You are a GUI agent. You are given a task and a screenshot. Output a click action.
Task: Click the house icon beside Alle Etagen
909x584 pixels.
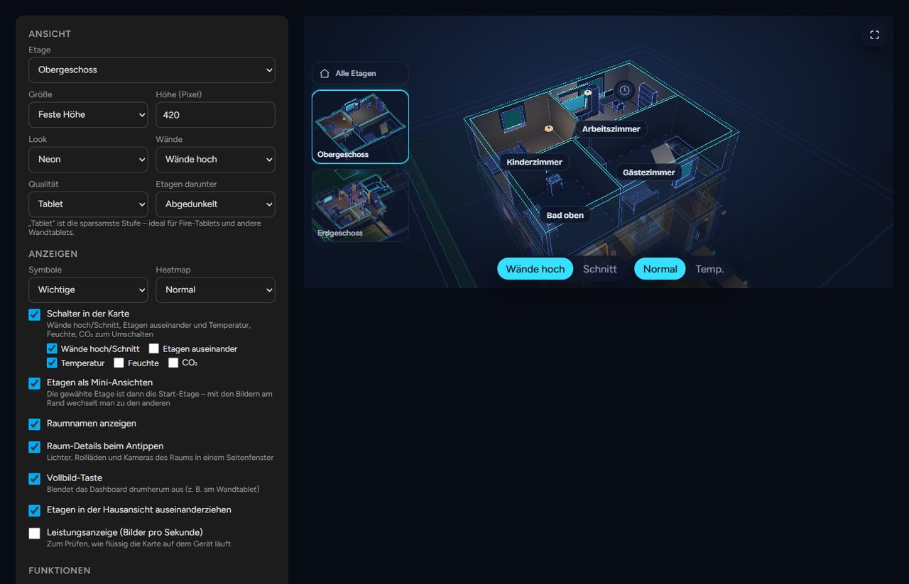click(x=325, y=73)
